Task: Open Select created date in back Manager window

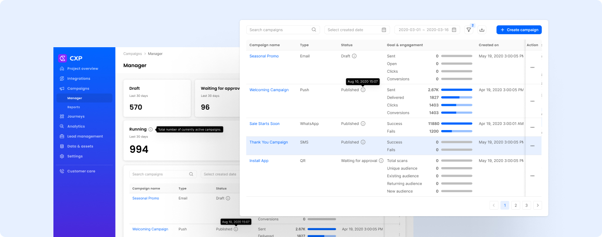Action: [x=219, y=174]
